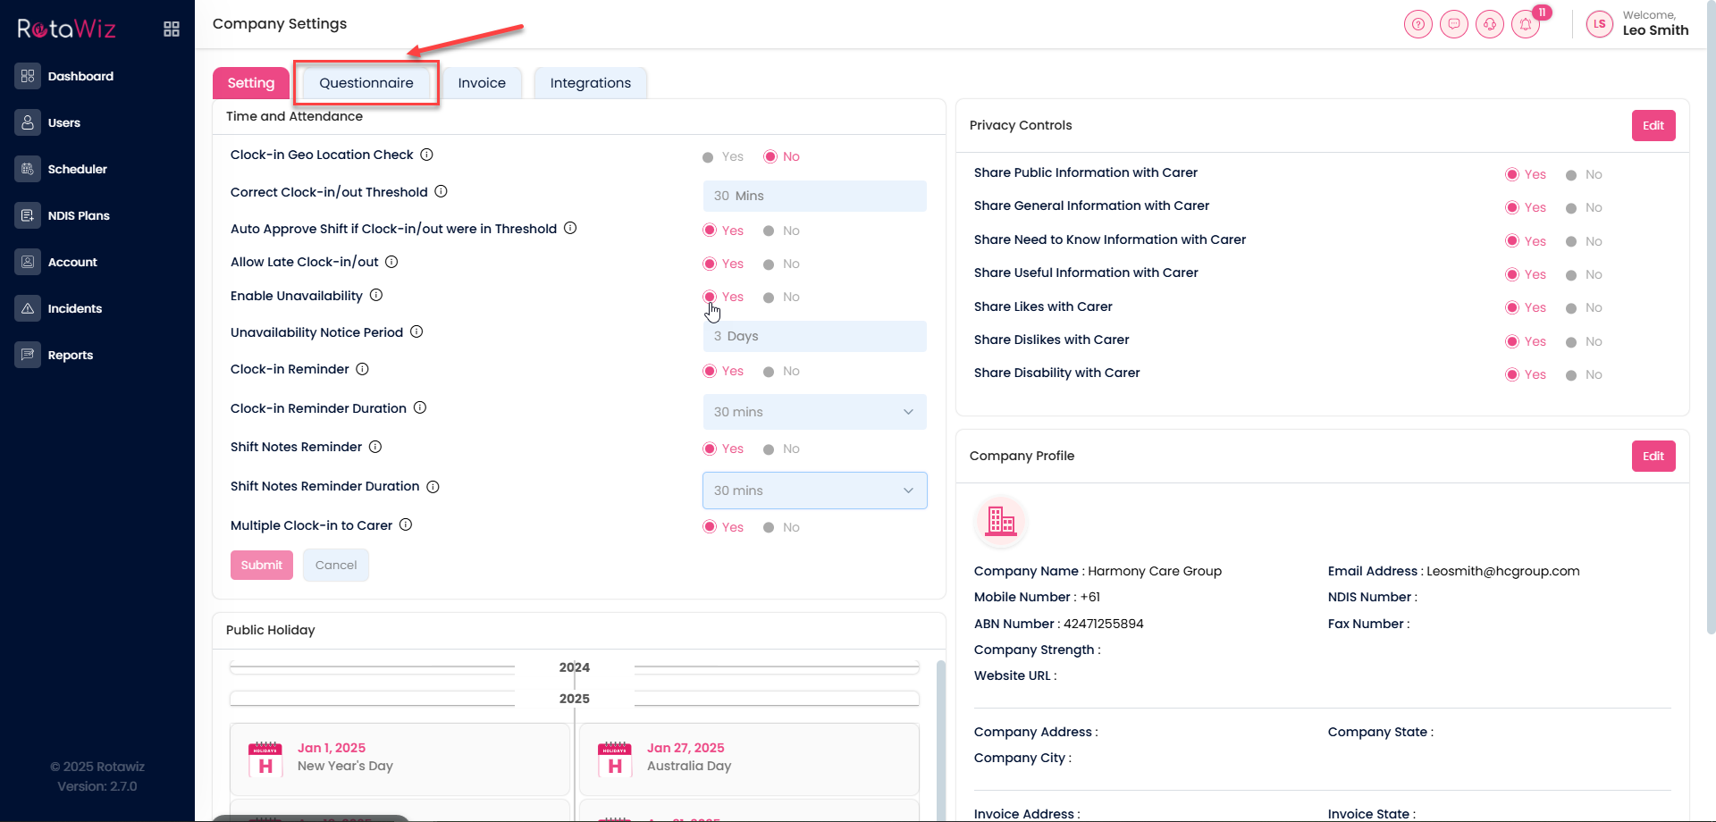This screenshot has height=822, width=1716.
Task: Click the Correct Clock-in/out Threshold field
Action: 814,196
